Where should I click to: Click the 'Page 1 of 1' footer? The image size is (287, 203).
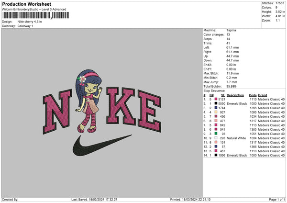coord(277,199)
